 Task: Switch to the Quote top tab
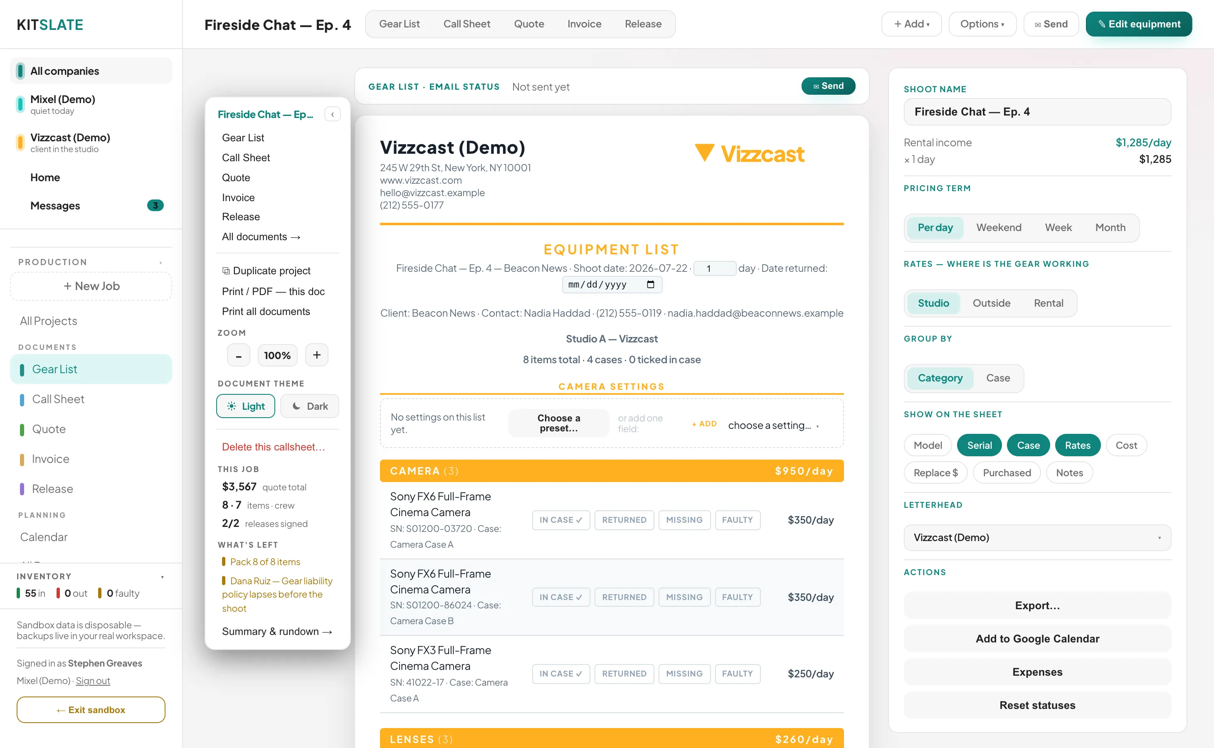coord(528,24)
